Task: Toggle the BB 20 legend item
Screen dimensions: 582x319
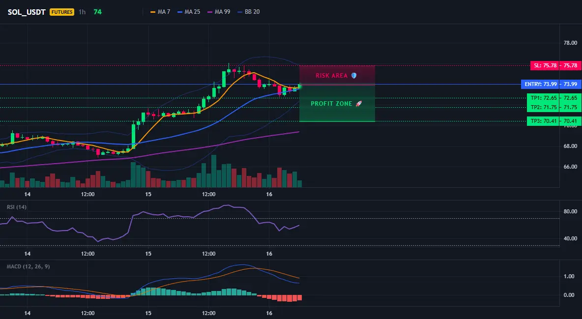Action: [x=249, y=12]
